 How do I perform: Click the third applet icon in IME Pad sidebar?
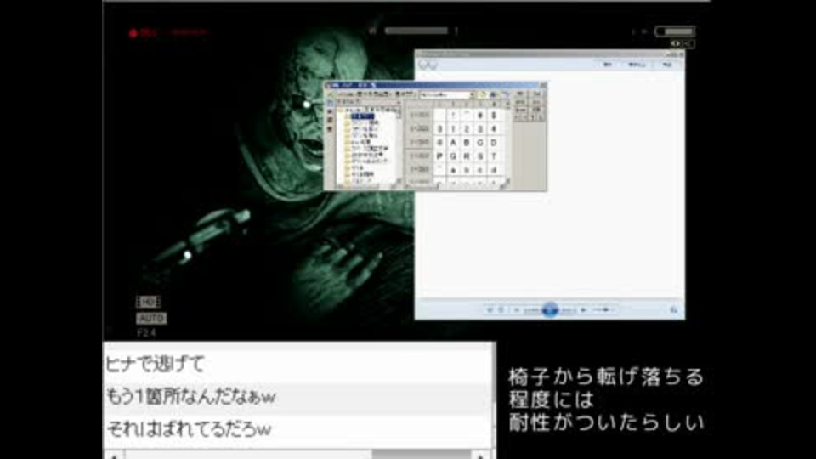[x=330, y=120]
